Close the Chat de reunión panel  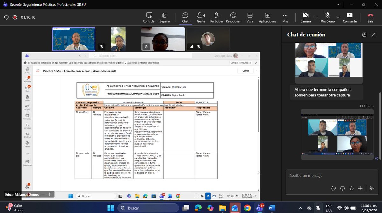pos(373,35)
